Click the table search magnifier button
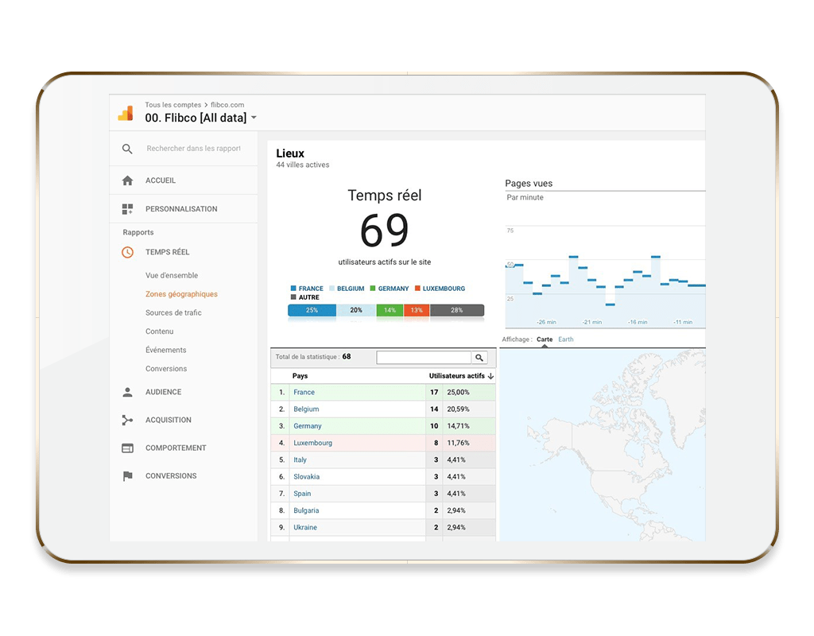The image size is (814, 636). pyautogui.click(x=479, y=358)
